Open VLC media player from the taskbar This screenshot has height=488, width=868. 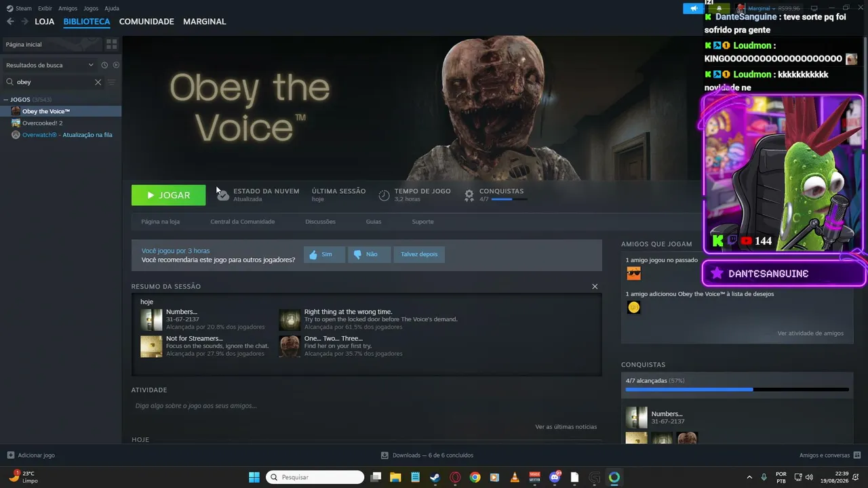tap(515, 477)
